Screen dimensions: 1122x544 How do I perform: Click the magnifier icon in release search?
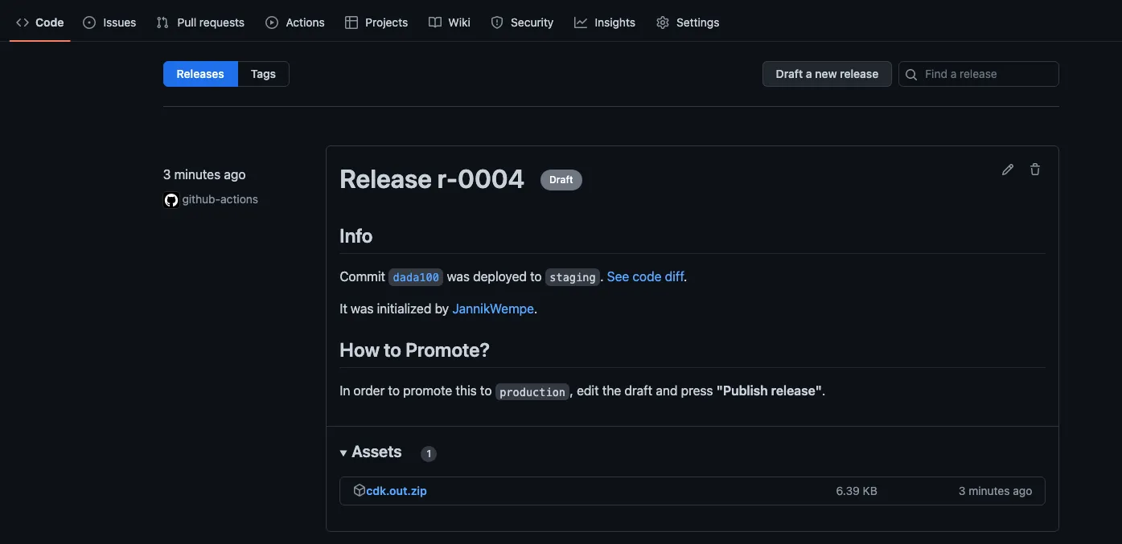[911, 75]
